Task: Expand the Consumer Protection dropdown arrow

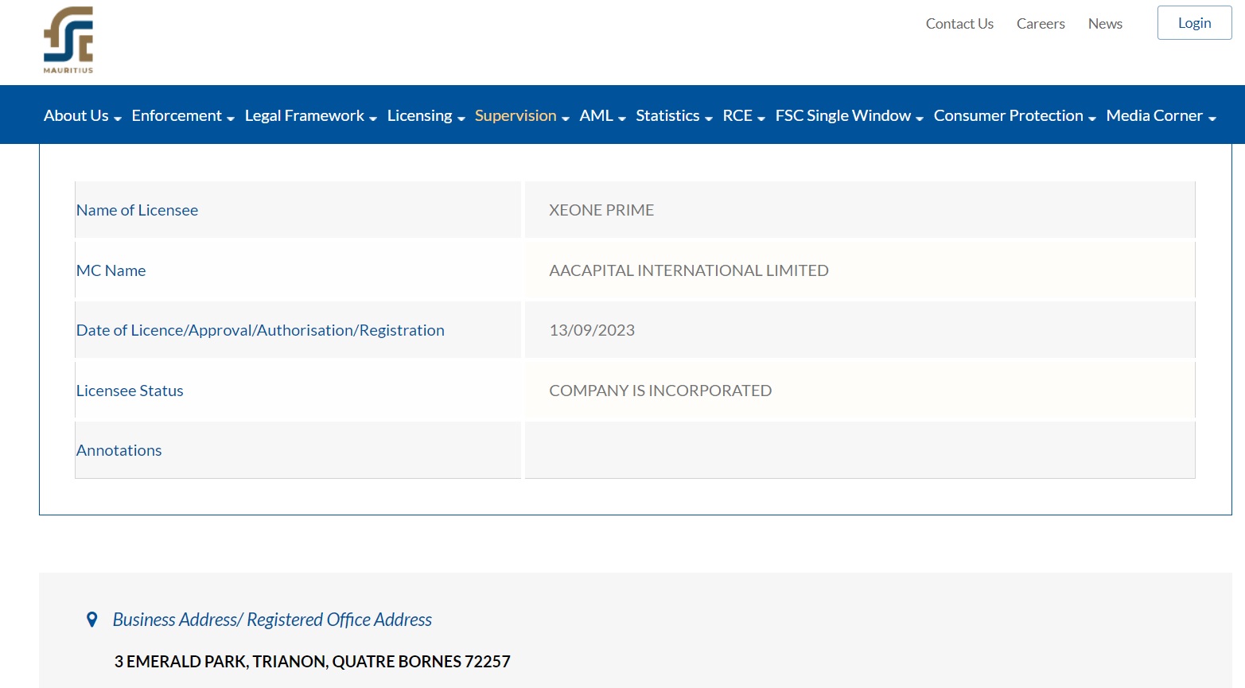Action: coord(1092,119)
